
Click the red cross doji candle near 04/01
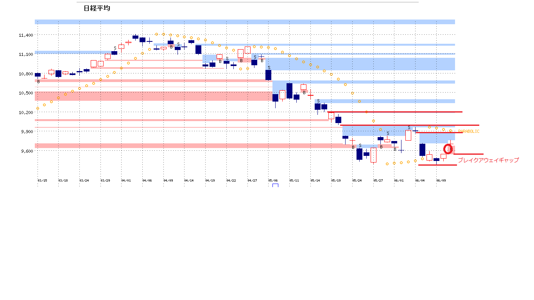click(x=128, y=42)
